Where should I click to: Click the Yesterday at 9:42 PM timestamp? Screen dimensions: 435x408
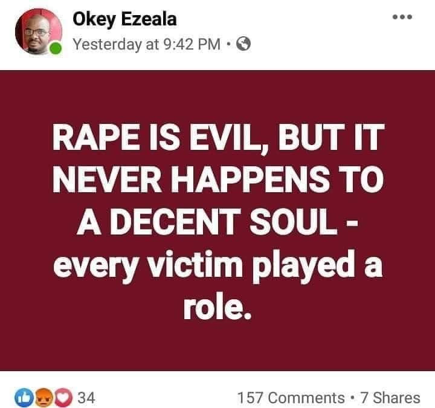pos(147,44)
